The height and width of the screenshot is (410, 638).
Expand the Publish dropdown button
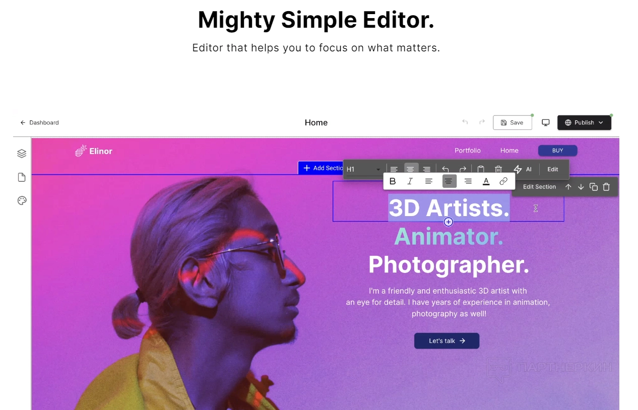click(x=584, y=122)
